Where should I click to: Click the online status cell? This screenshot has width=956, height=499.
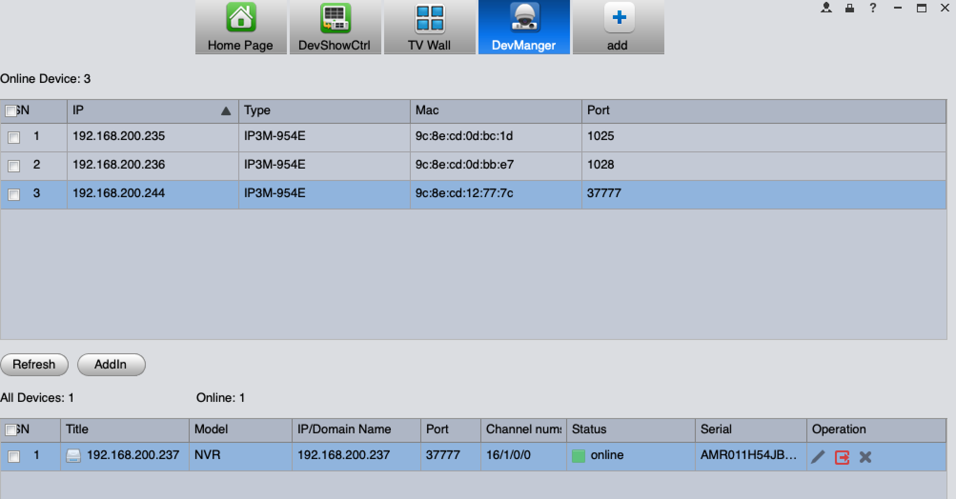tap(631, 456)
